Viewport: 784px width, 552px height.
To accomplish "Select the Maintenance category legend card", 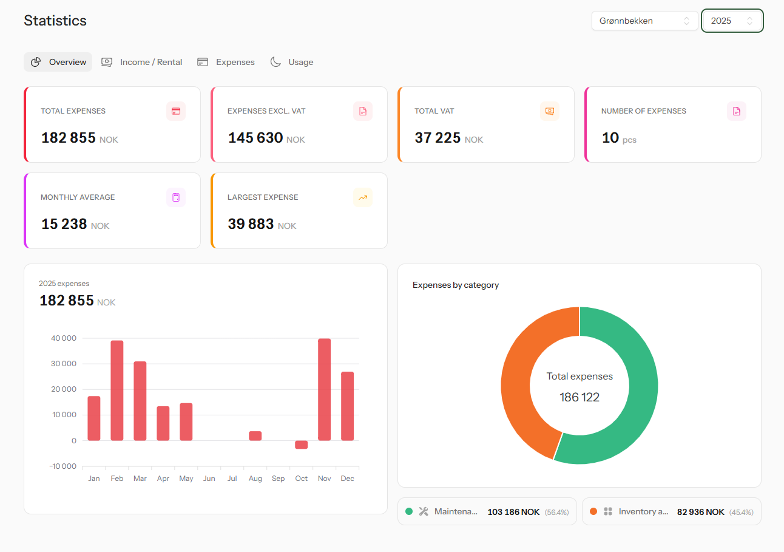I will tap(487, 511).
